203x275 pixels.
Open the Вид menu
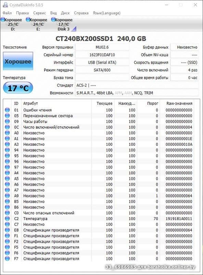(53, 13)
